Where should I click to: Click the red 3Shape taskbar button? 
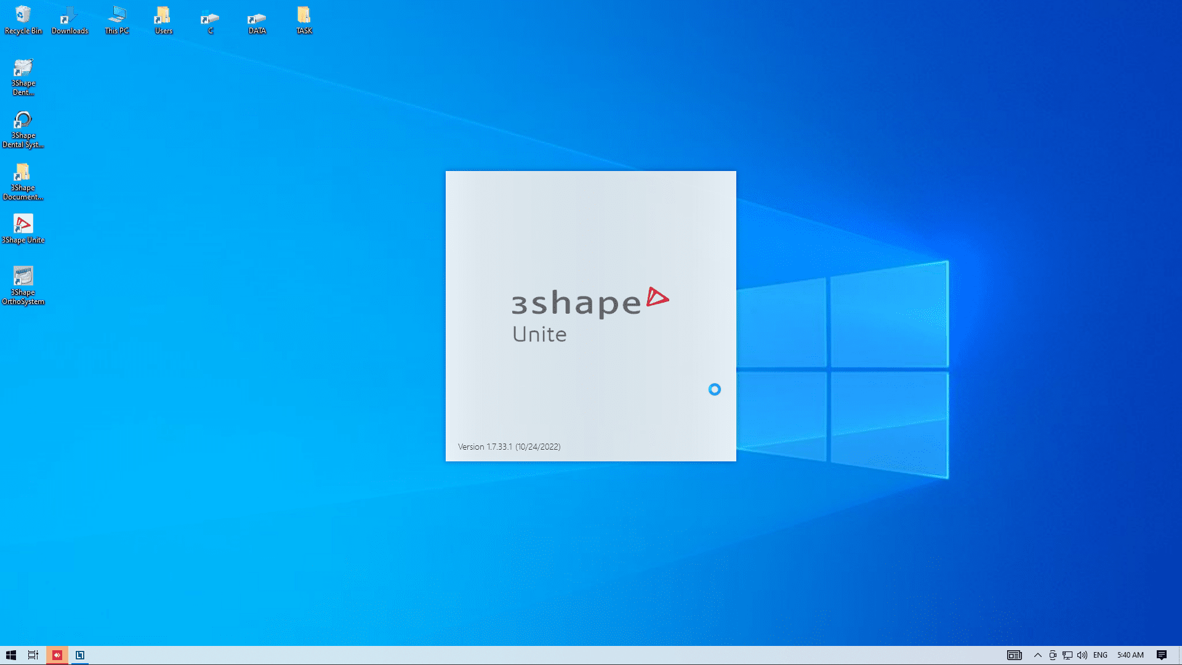tap(57, 655)
